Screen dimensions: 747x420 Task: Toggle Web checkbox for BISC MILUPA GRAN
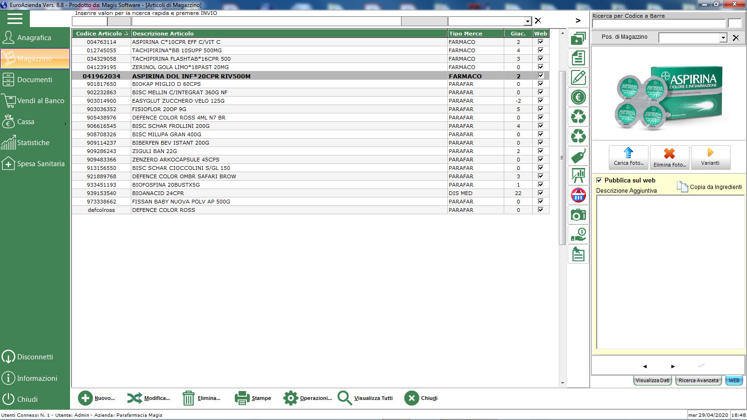tap(541, 134)
